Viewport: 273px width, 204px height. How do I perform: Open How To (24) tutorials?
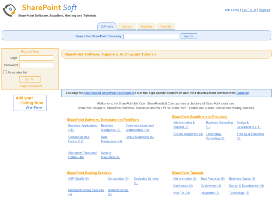[182, 193]
